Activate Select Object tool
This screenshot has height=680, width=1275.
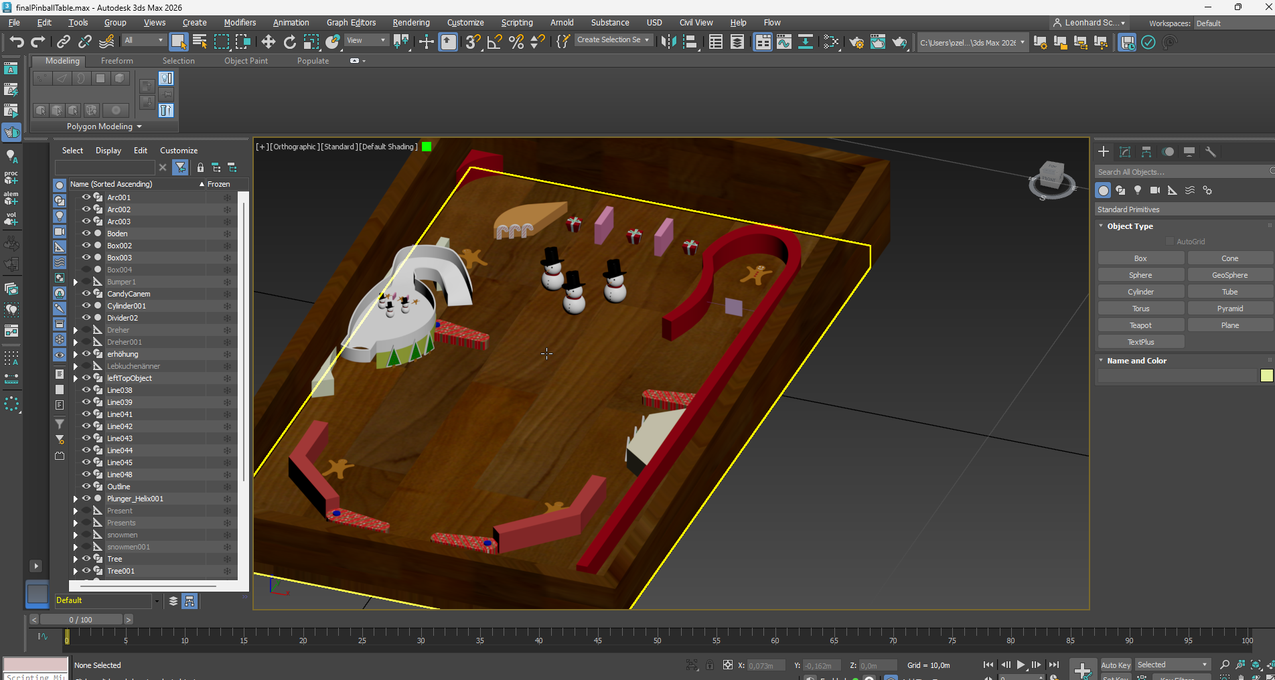tap(177, 41)
